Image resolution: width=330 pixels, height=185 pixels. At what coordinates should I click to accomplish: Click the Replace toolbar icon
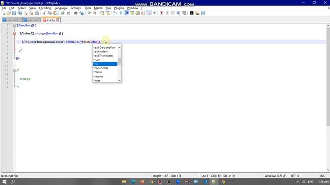(x=81, y=13)
